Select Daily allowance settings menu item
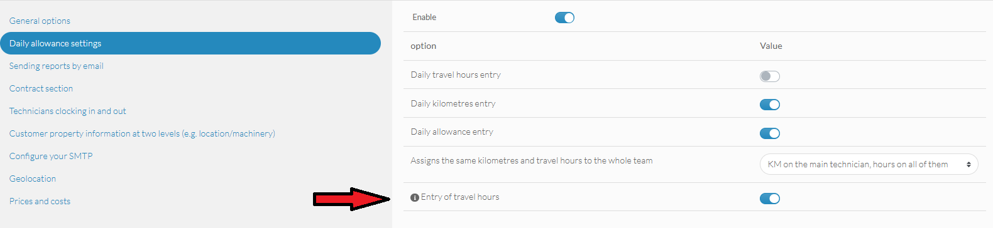 pyautogui.click(x=190, y=43)
